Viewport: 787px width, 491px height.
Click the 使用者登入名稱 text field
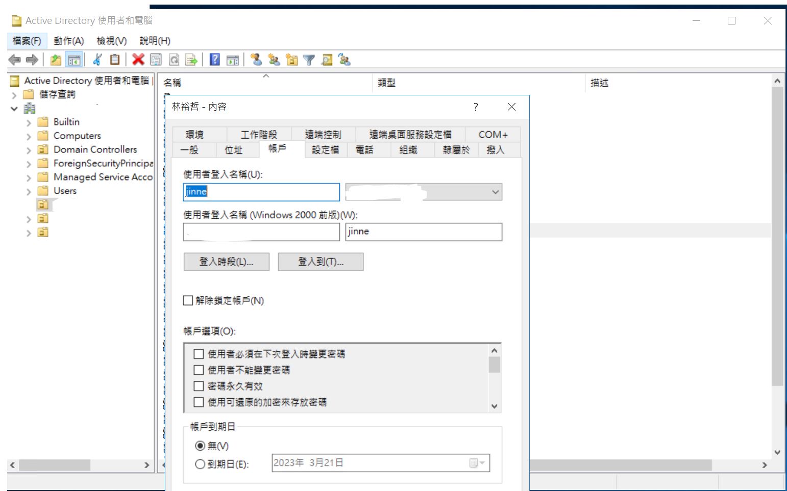point(261,192)
